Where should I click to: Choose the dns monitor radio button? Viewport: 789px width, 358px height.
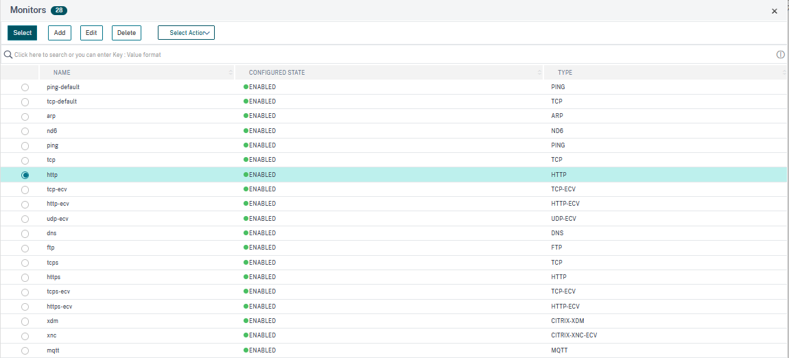pyautogui.click(x=25, y=234)
